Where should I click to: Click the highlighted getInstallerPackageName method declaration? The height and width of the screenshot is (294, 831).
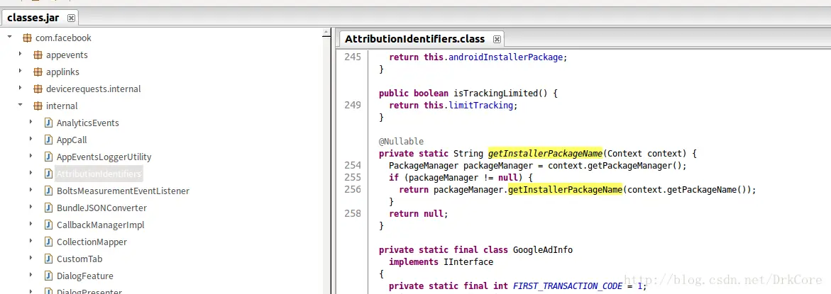pyautogui.click(x=545, y=153)
